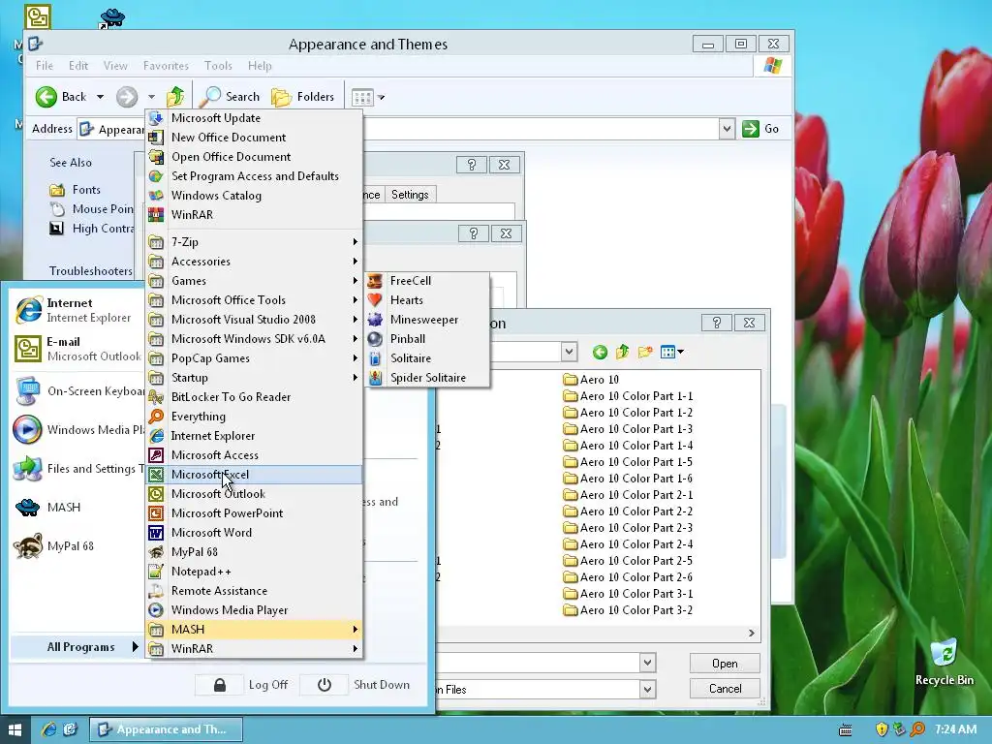The image size is (992, 744).
Task: Open the Favorites menu
Action: (x=166, y=66)
